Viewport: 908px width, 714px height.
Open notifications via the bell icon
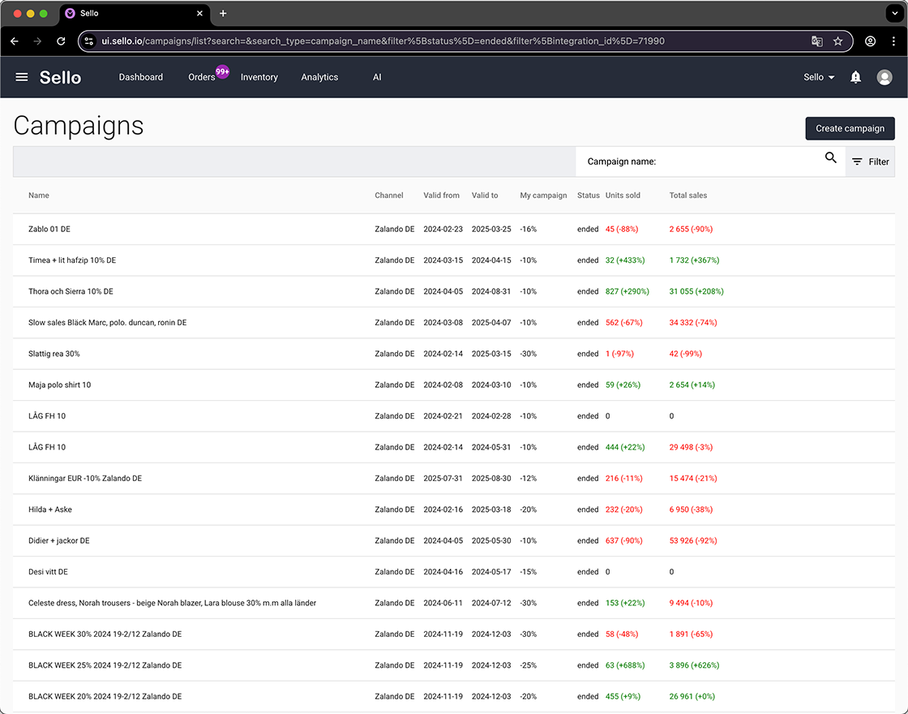[855, 77]
